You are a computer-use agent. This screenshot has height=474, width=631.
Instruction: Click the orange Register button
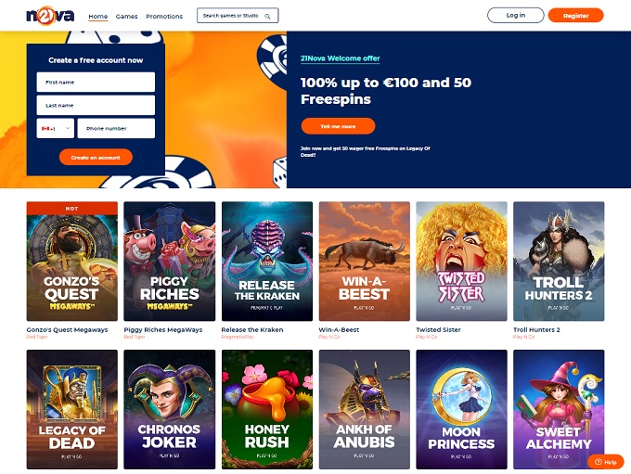[576, 15]
